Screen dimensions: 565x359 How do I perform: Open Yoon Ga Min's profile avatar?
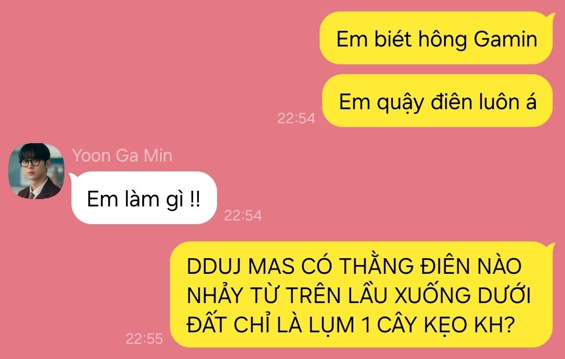[x=37, y=171]
